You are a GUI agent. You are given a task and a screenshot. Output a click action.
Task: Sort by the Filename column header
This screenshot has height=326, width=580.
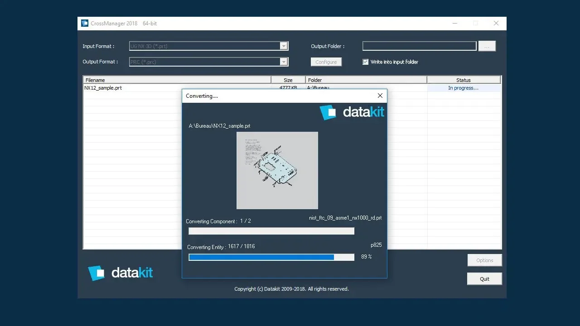177,80
